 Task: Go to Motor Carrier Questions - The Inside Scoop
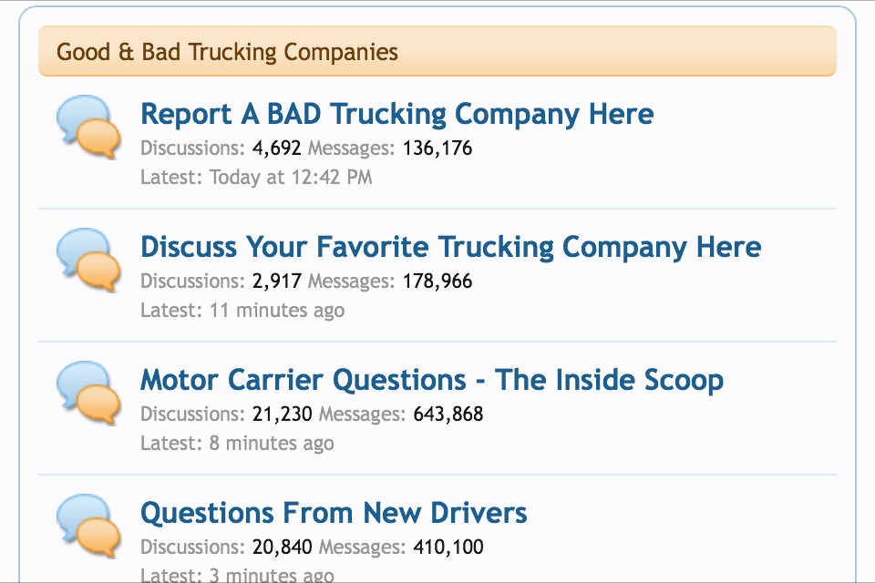[431, 380]
